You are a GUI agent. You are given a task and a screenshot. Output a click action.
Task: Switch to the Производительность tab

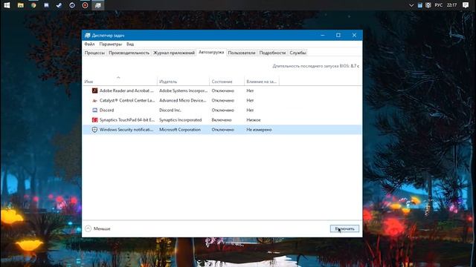(129, 53)
